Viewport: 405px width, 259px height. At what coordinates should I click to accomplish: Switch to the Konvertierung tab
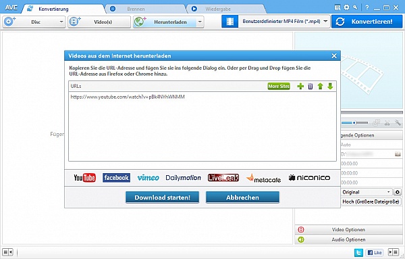[53, 9]
